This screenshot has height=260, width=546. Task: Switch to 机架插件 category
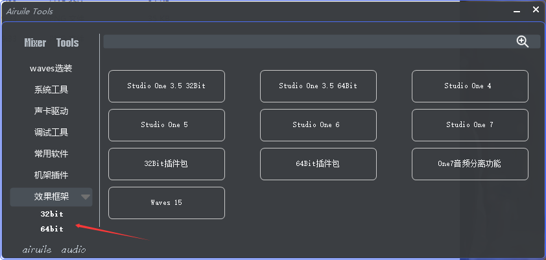[51, 175]
